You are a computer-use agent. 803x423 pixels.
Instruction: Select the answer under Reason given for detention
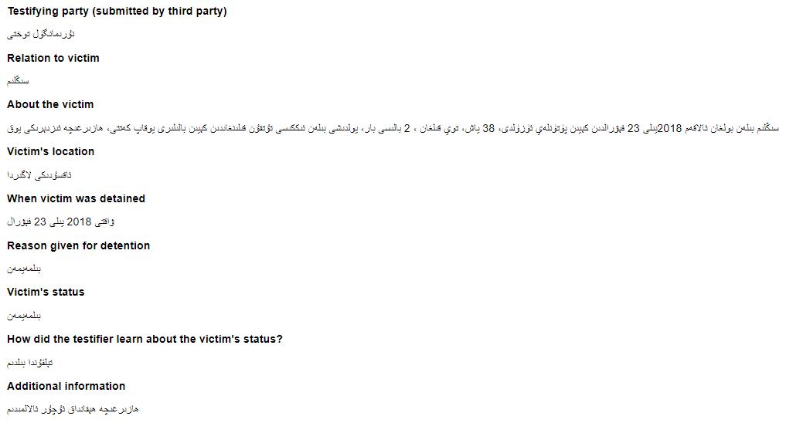click(24, 269)
